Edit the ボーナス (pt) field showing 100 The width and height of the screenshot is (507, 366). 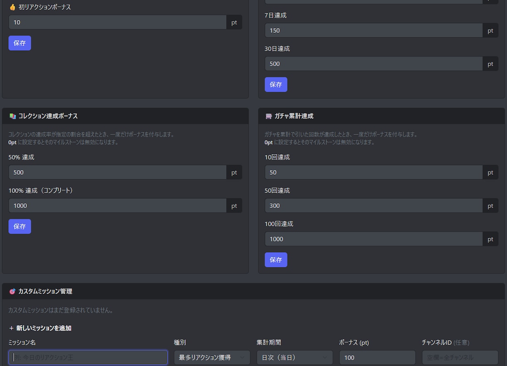(x=377, y=357)
